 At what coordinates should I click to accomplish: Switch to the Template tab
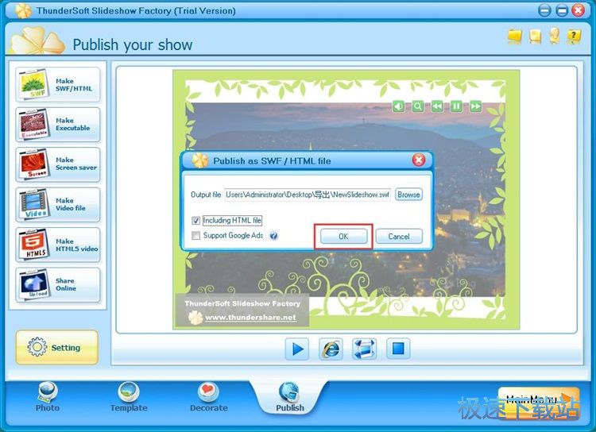[x=129, y=397]
